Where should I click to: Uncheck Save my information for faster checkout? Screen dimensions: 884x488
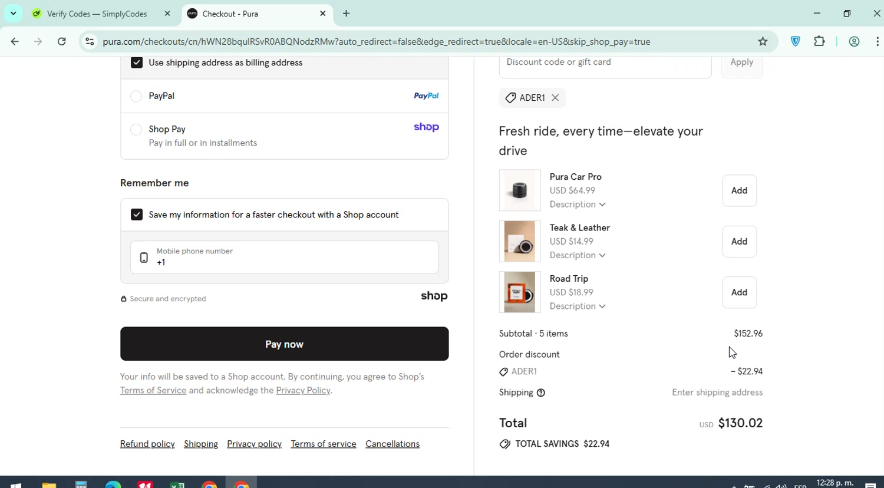(137, 215)
